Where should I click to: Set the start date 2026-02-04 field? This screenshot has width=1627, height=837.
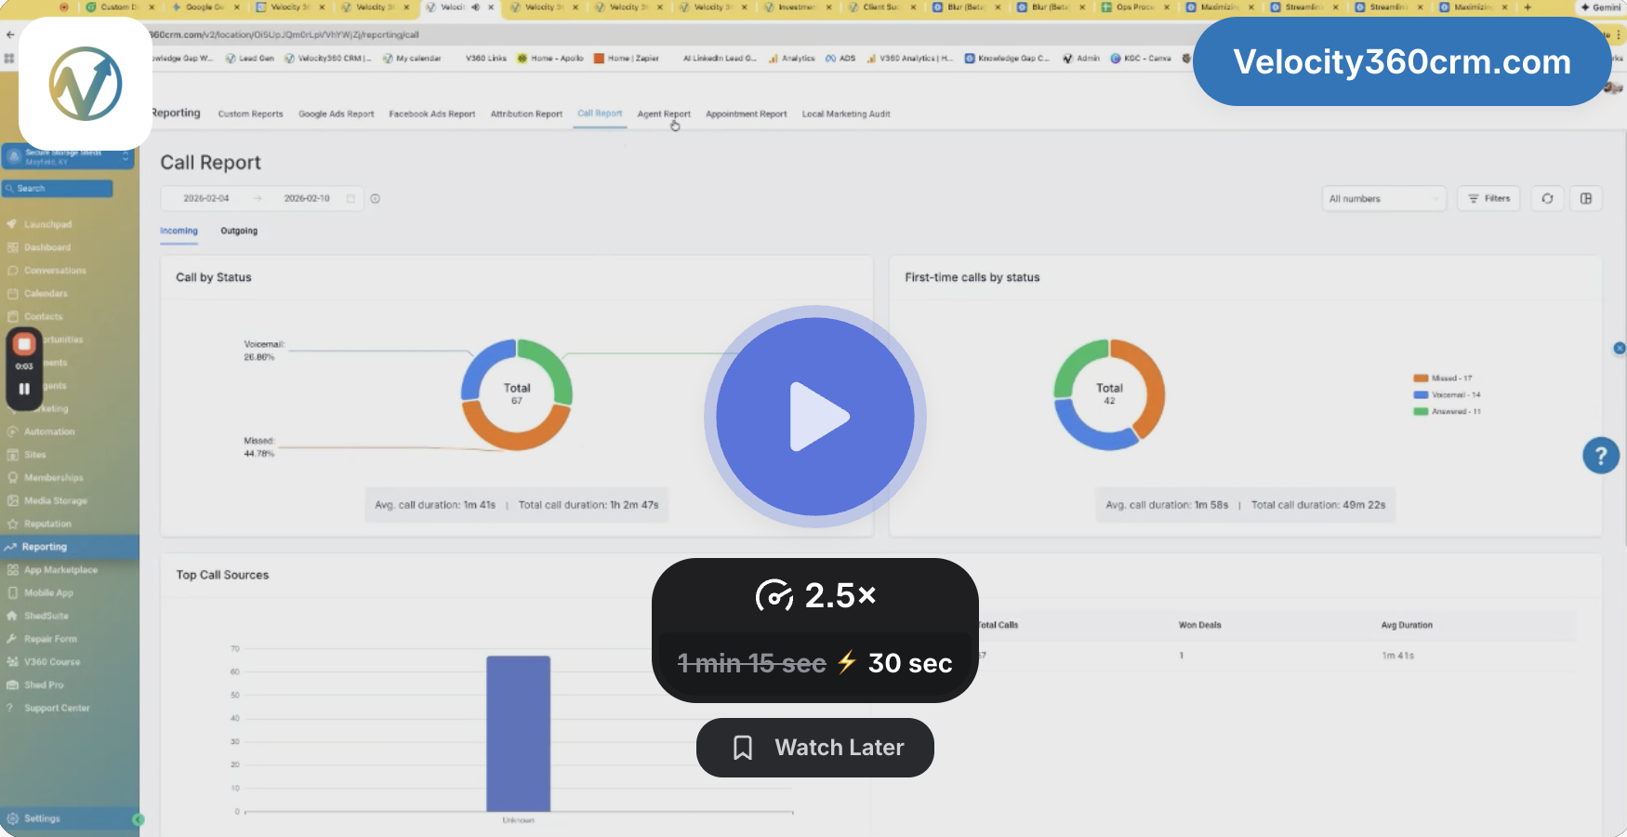(x=206, y=199)
